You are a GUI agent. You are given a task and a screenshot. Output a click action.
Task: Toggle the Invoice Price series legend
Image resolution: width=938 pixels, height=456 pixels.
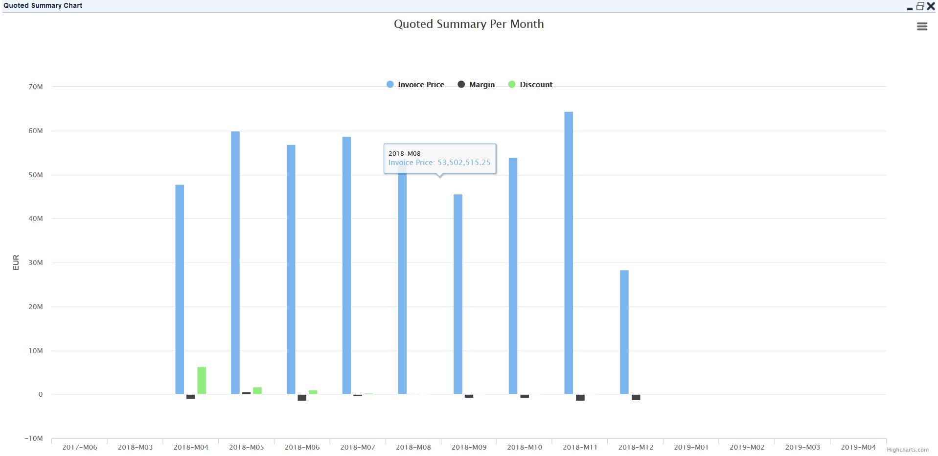click(x=420, y=85)
